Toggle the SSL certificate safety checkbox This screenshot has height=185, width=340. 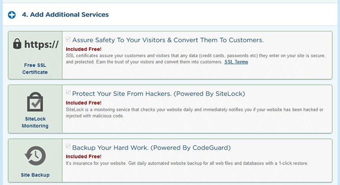point(68,39)
